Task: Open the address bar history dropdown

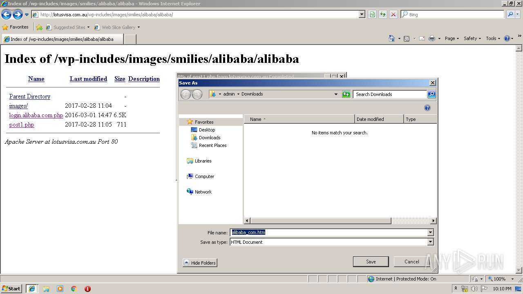Action: (362, 15)
